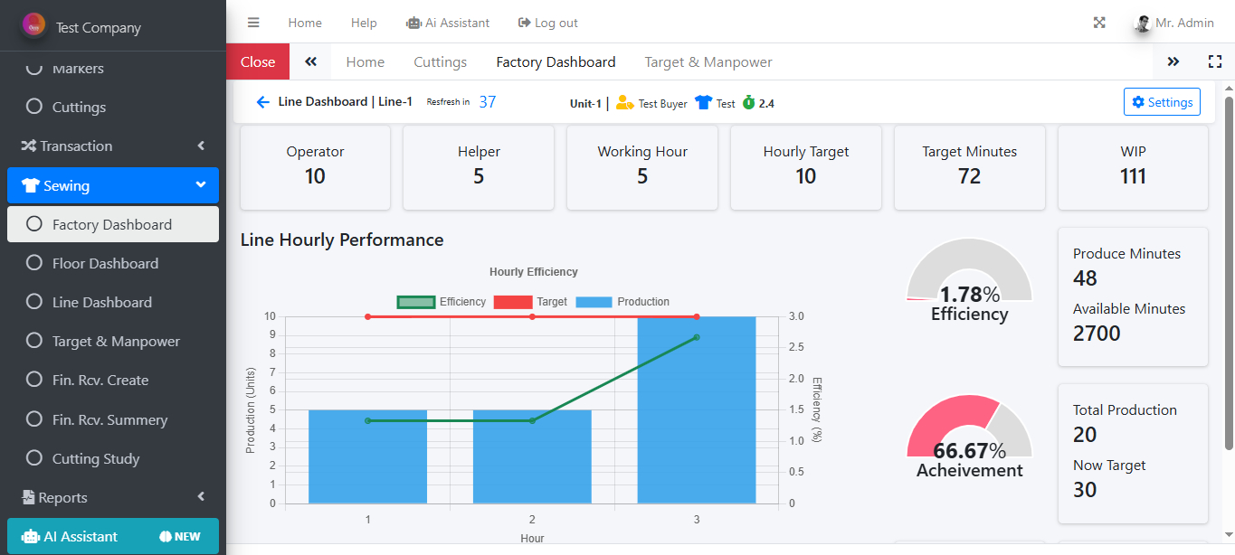The image size is (1235, 555).
Task: Click the Hourly Target card
Action: [806, 168]
